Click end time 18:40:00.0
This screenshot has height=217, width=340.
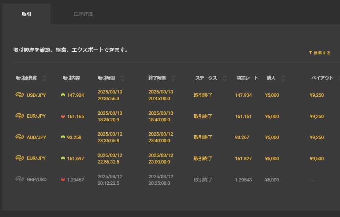tap(159, 120)
